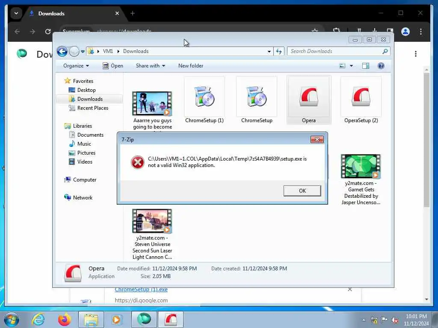Click the muted volume tray icon

click(395, 320)
